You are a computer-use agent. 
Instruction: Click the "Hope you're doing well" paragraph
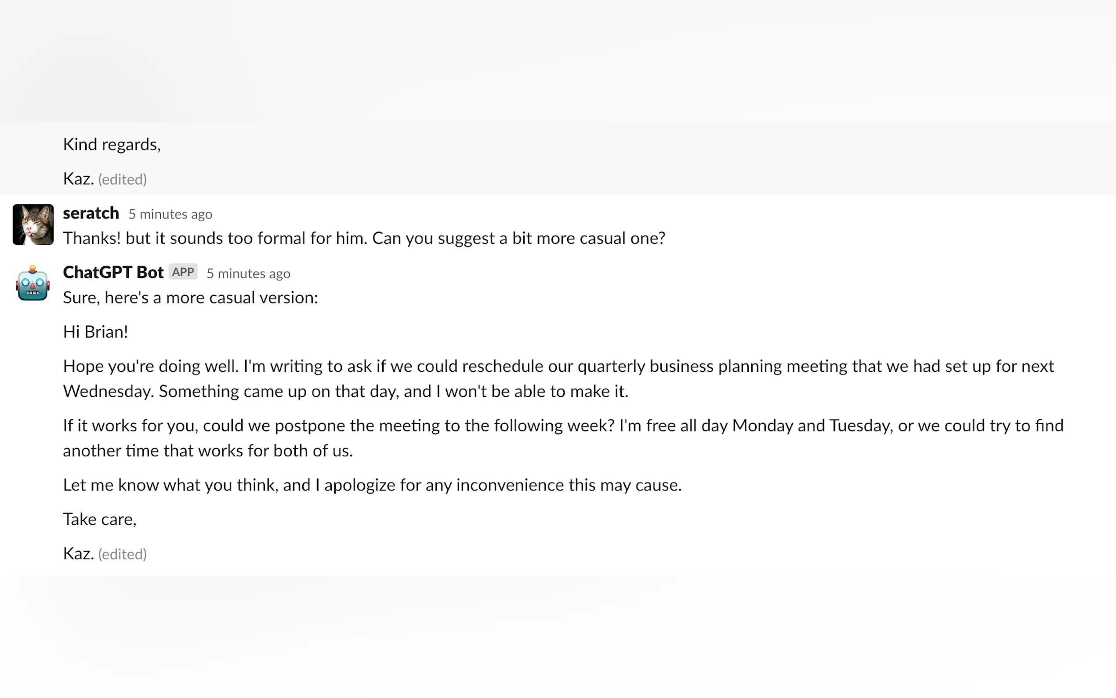[558, 367]
